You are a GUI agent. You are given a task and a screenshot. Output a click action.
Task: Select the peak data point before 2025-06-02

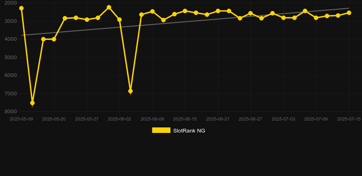109,7
